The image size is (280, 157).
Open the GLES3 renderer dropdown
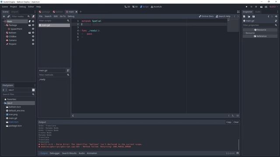(273, 7)
